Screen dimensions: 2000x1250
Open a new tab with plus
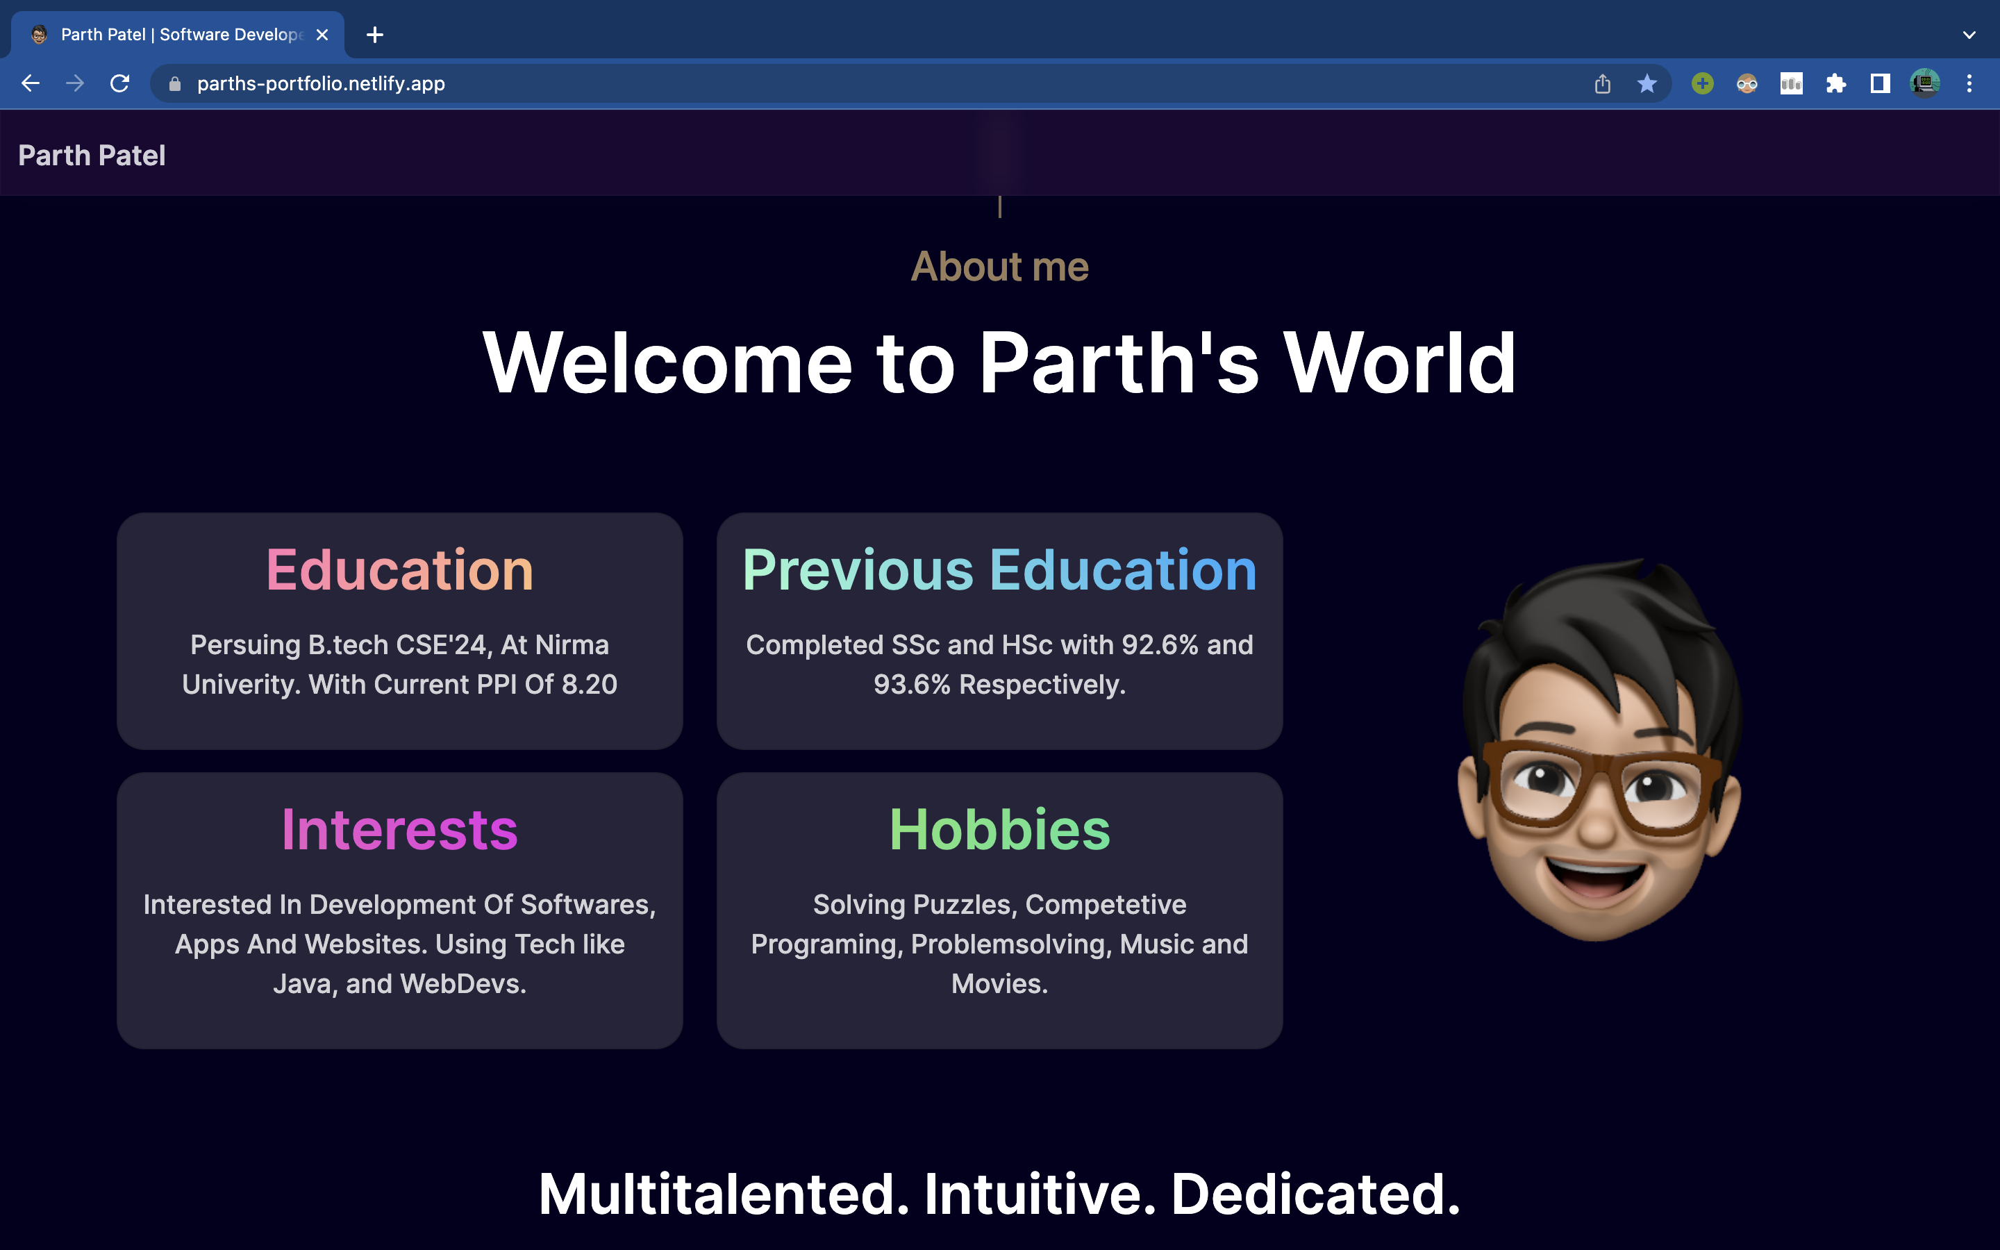click(375, 35)
